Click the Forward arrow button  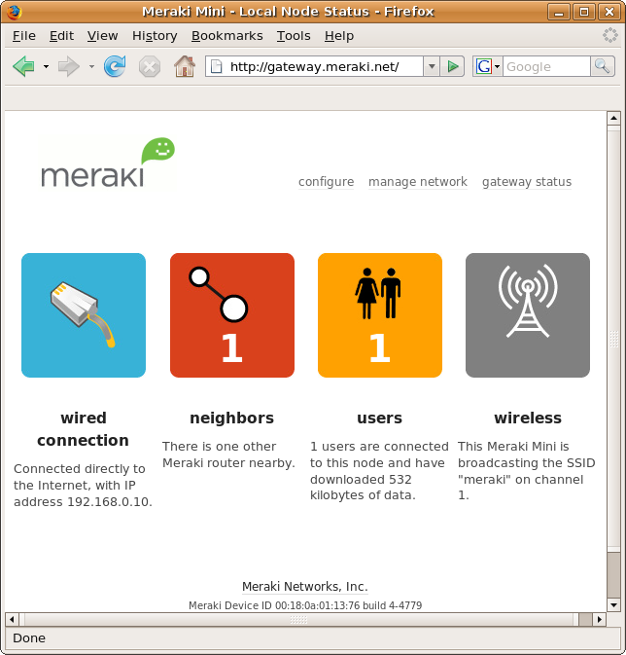(x=68, y=66)
